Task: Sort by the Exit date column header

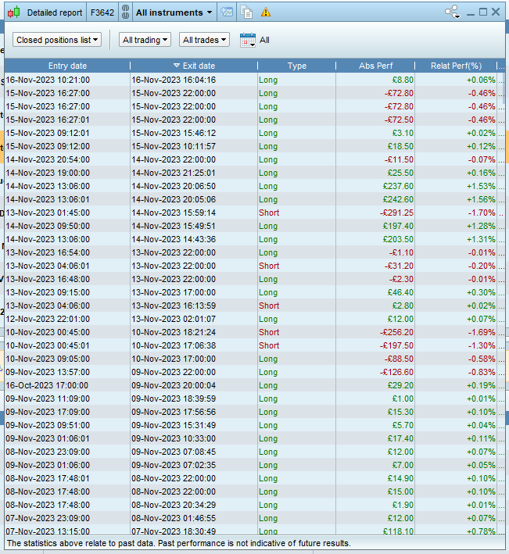Action: tap(194, 66)
